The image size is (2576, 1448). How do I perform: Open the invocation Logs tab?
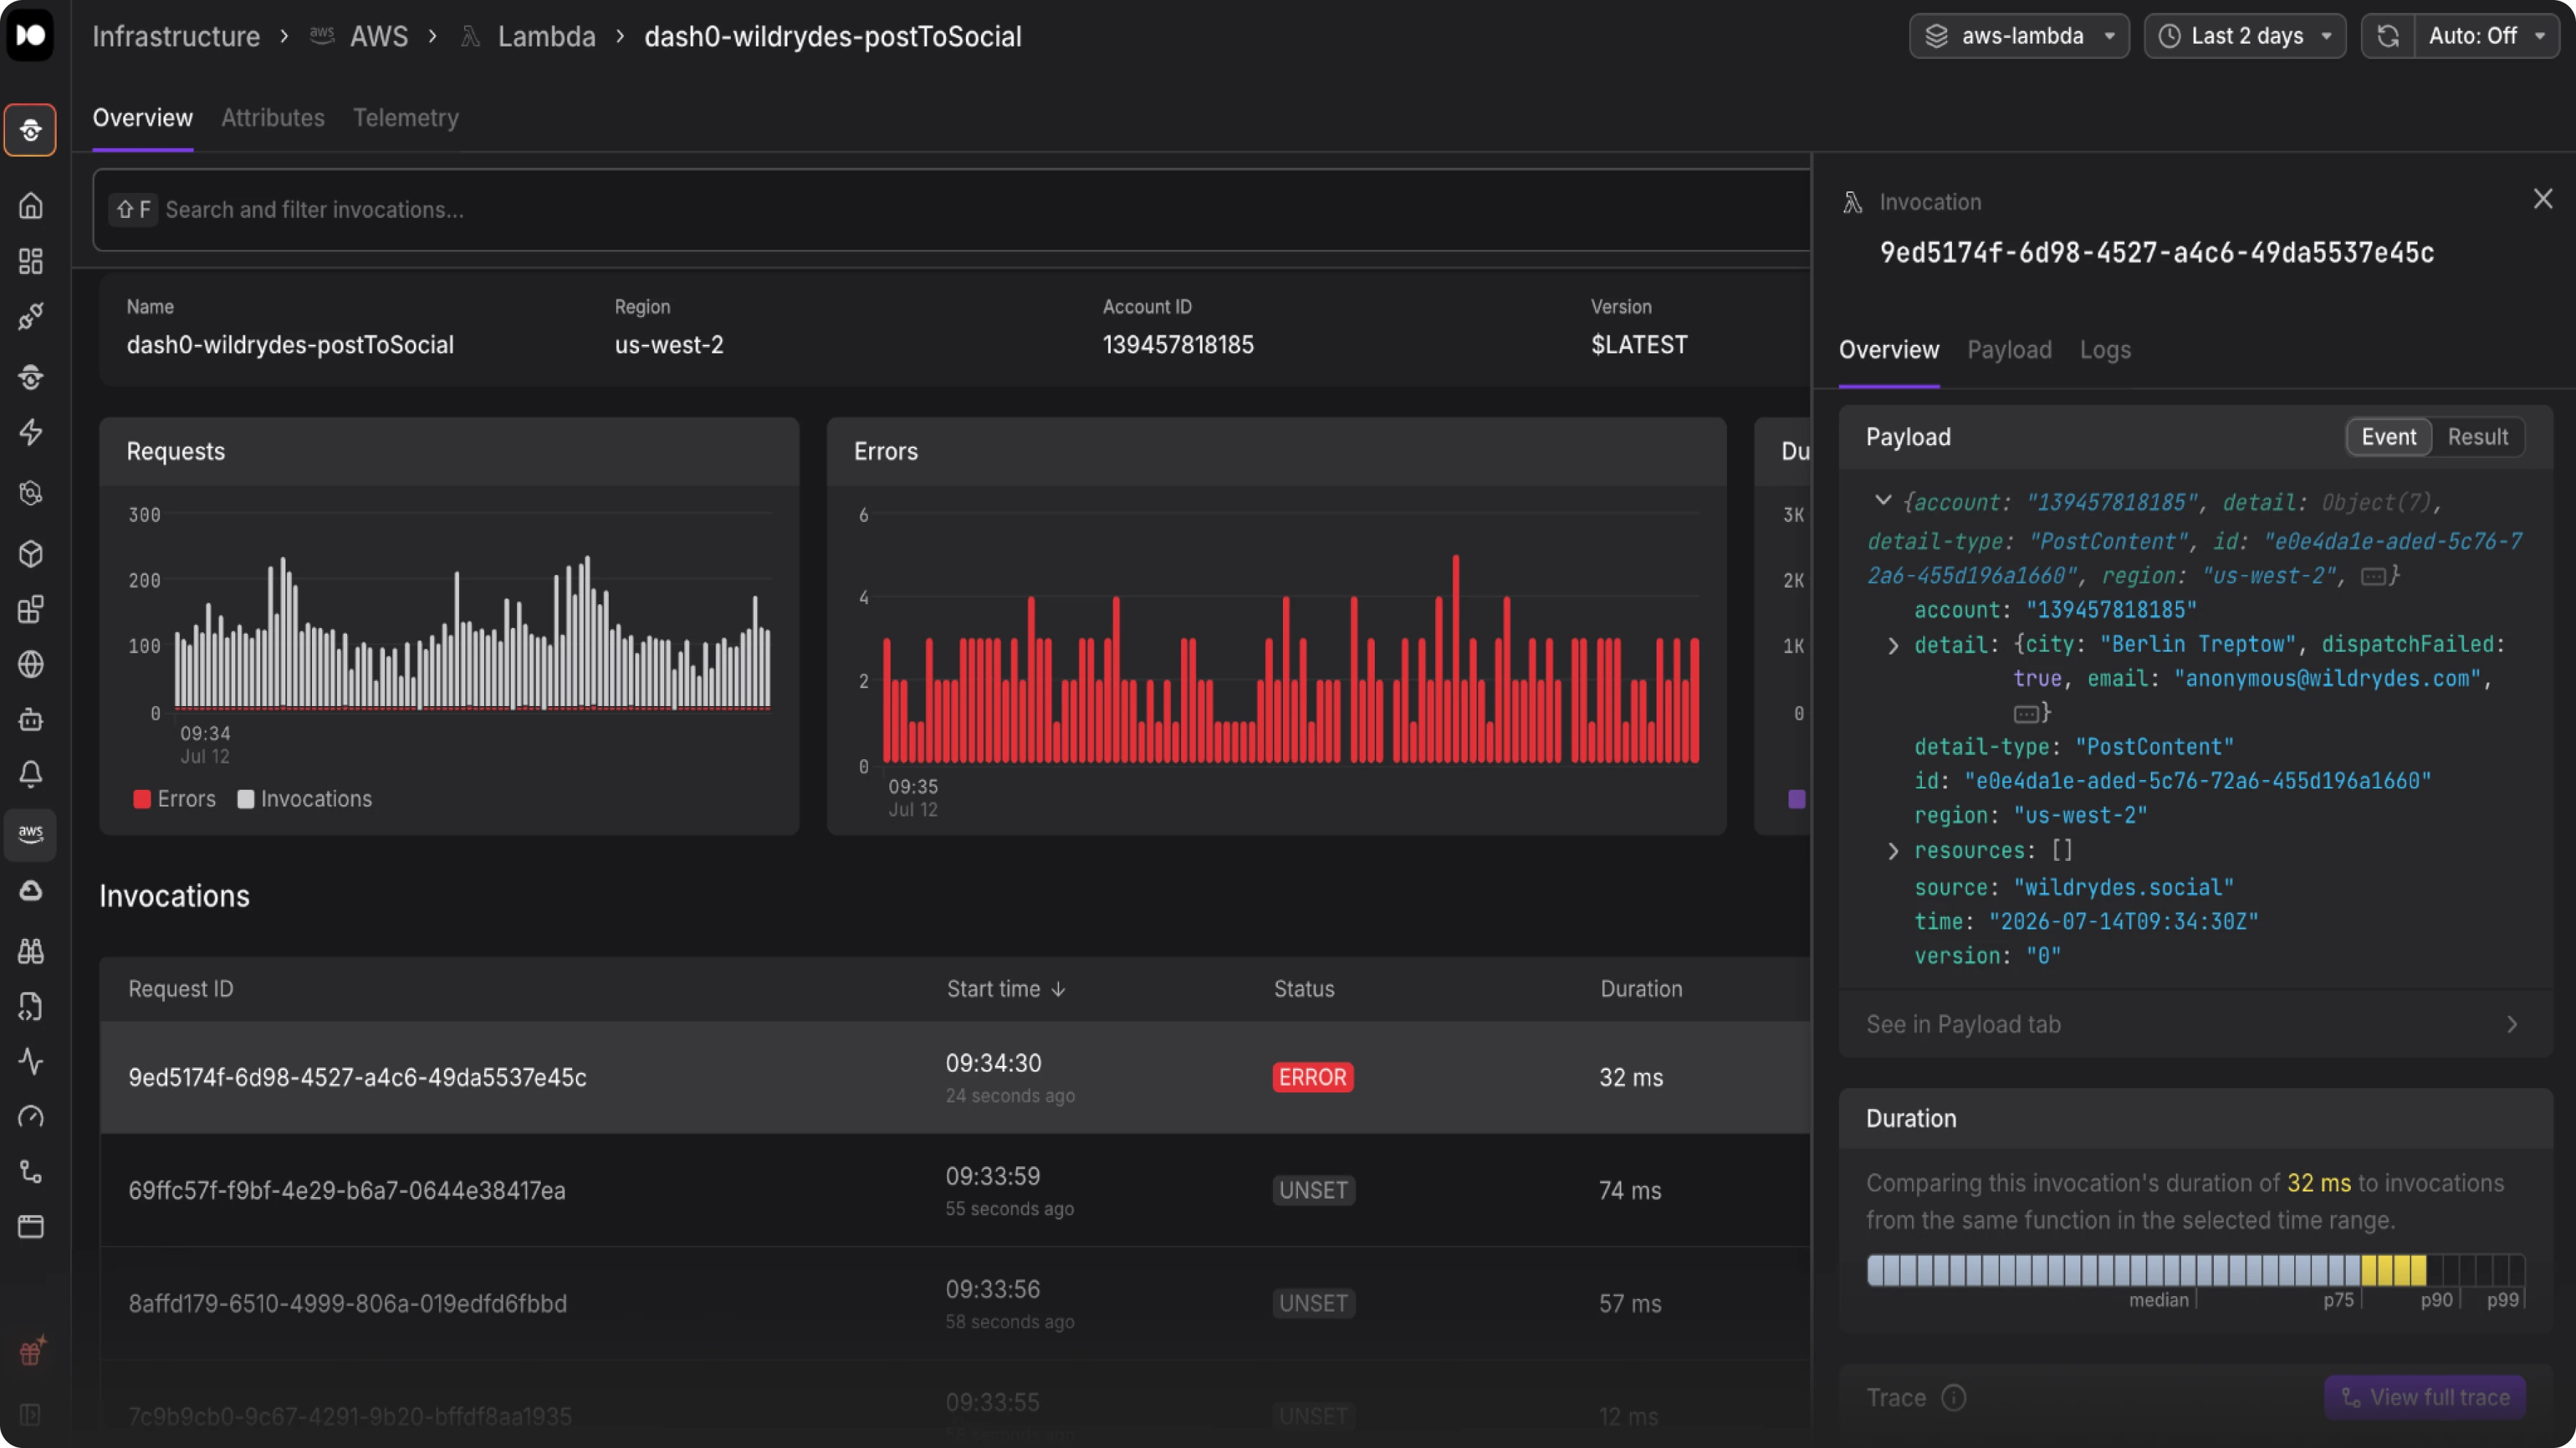click(x=2105, y=350)
